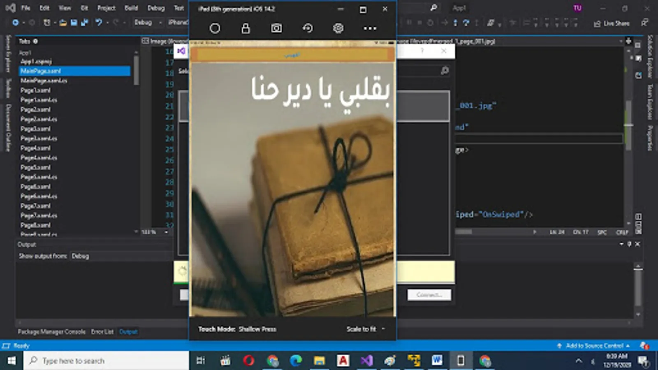Switch to the Package Manager Console tab
658x370 pixels.
(51, 332)
